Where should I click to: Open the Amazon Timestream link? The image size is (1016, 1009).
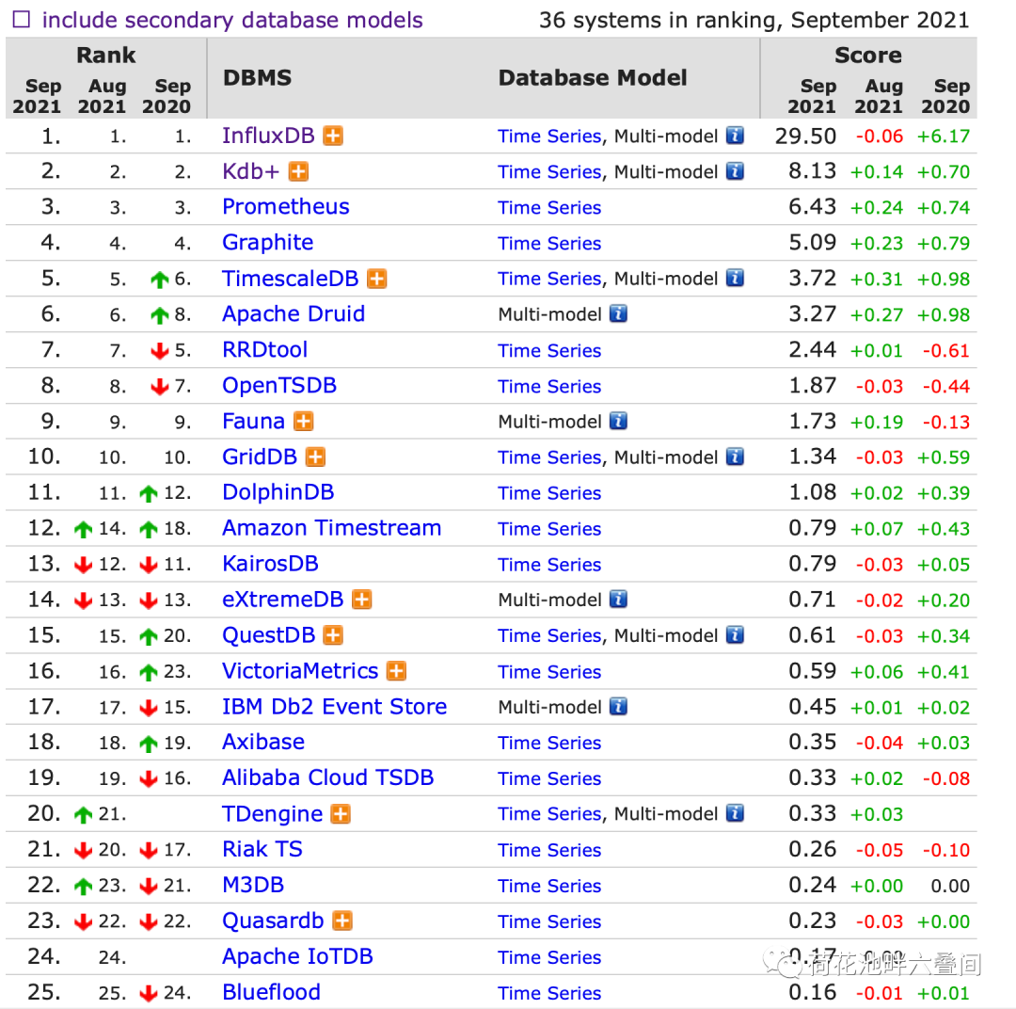coord(332,528)
